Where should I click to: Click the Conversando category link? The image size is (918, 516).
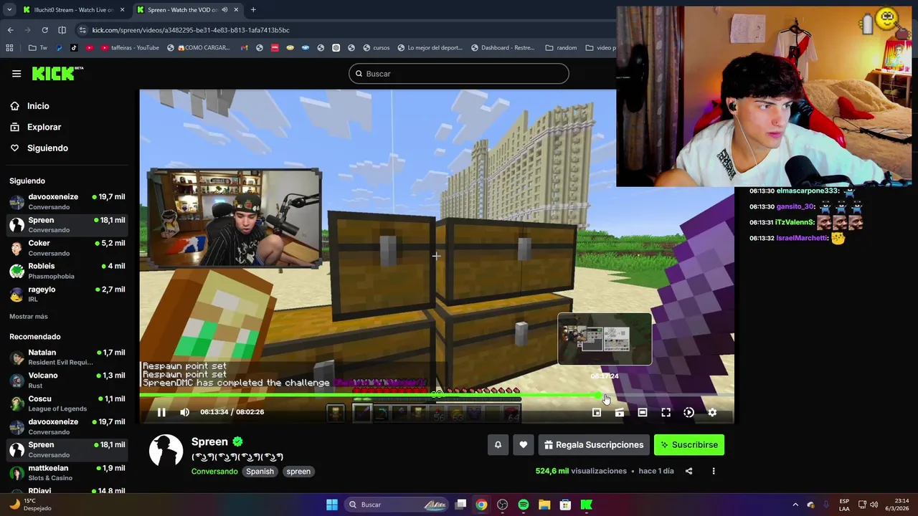coord(214,472)
